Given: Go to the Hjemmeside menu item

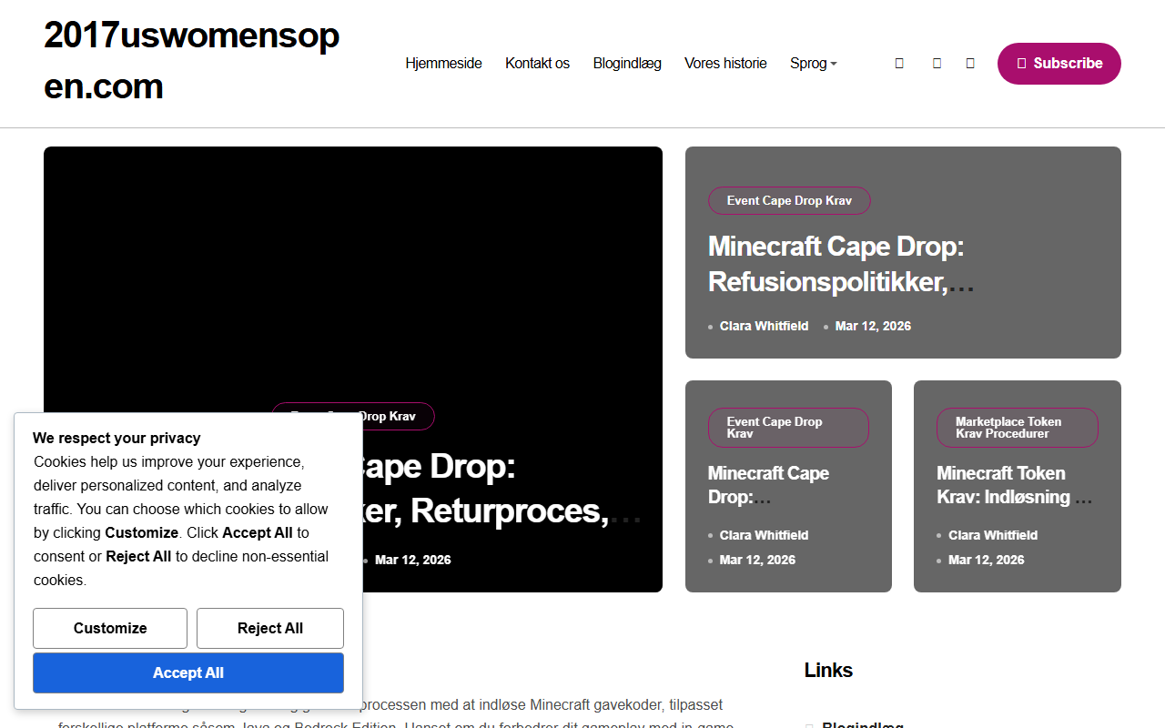Looking at the screenshot, I should (x=443, y=64).
